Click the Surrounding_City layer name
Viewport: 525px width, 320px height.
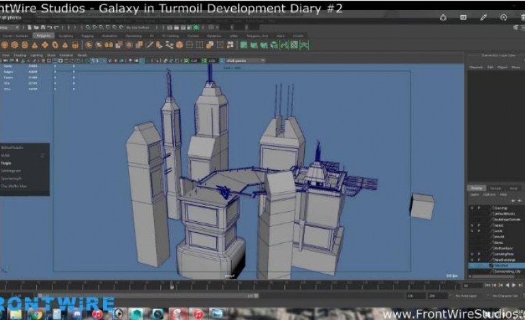(x=506, y=271)
